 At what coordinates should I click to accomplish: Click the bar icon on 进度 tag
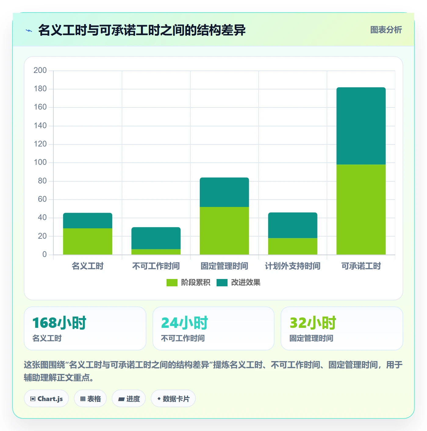click(121, 399)
